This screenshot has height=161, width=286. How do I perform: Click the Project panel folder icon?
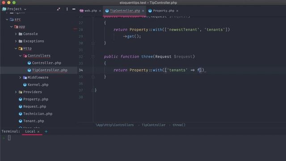(4, 9)
